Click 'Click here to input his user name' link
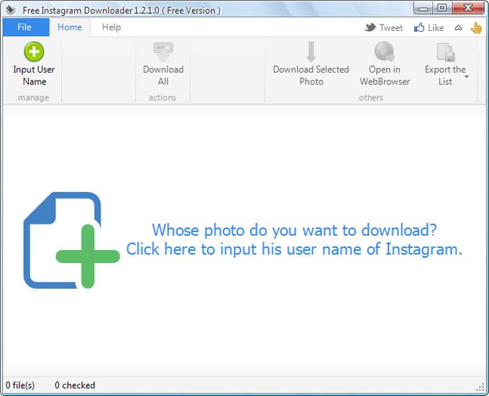 (294, 249)
